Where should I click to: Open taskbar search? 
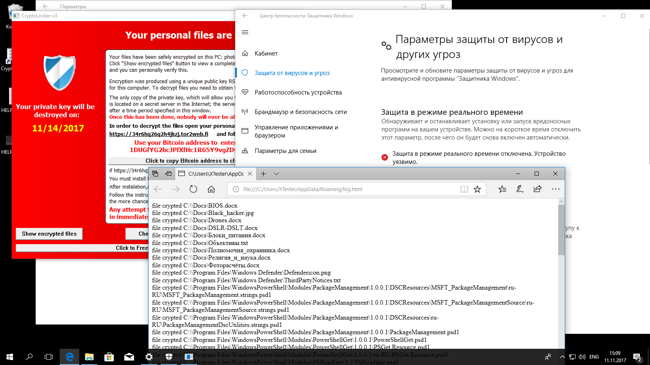[29, 357]
